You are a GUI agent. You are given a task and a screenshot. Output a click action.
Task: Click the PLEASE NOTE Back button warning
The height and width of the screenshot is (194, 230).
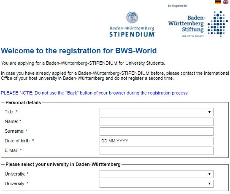[95, 93]
